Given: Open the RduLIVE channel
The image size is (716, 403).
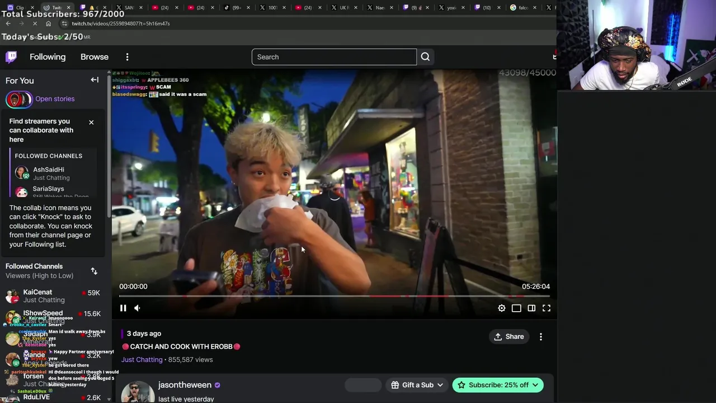Looking at the screenshot, I should pyautogui.click(x=53, y=397).
